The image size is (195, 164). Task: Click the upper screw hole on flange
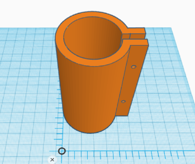point(134,67)
